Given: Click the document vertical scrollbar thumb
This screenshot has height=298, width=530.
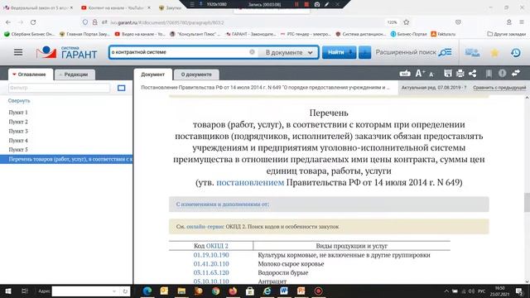Looking at the screenshot, I should pos(527,202).
